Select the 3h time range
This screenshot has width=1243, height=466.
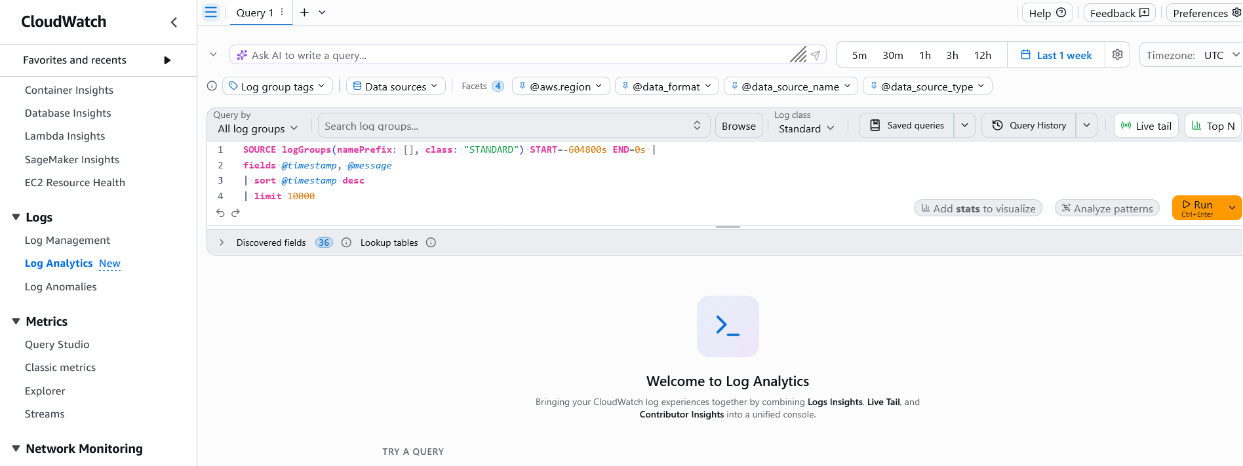pyautogui.click(x=953, y=55)
